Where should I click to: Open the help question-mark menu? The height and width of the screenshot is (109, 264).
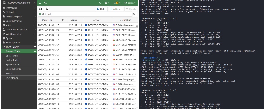click(x=107, y=3)
